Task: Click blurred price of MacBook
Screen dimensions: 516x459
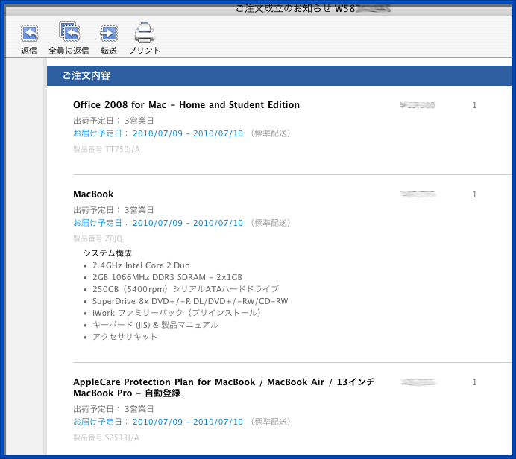Action: 418,194
